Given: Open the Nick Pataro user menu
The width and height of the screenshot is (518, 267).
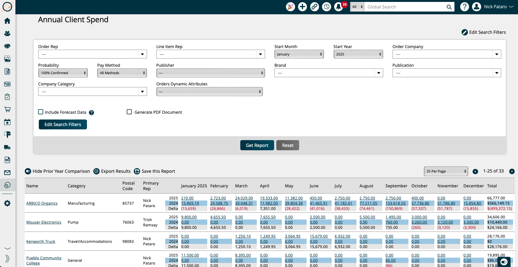Looking at the screenshot, I should coord(493,7).
